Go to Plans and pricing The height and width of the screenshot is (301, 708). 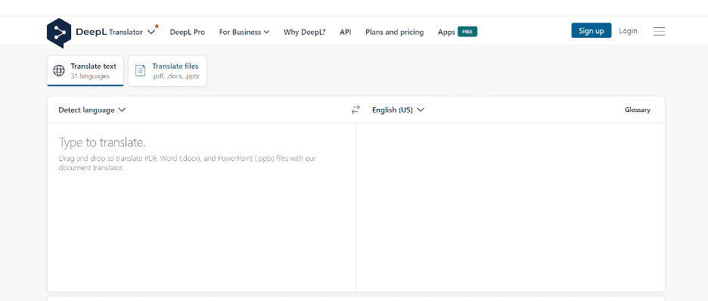395,32
